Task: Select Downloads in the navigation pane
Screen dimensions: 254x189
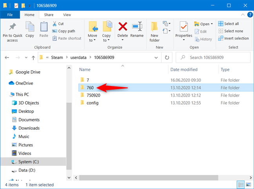Action: 29,128
